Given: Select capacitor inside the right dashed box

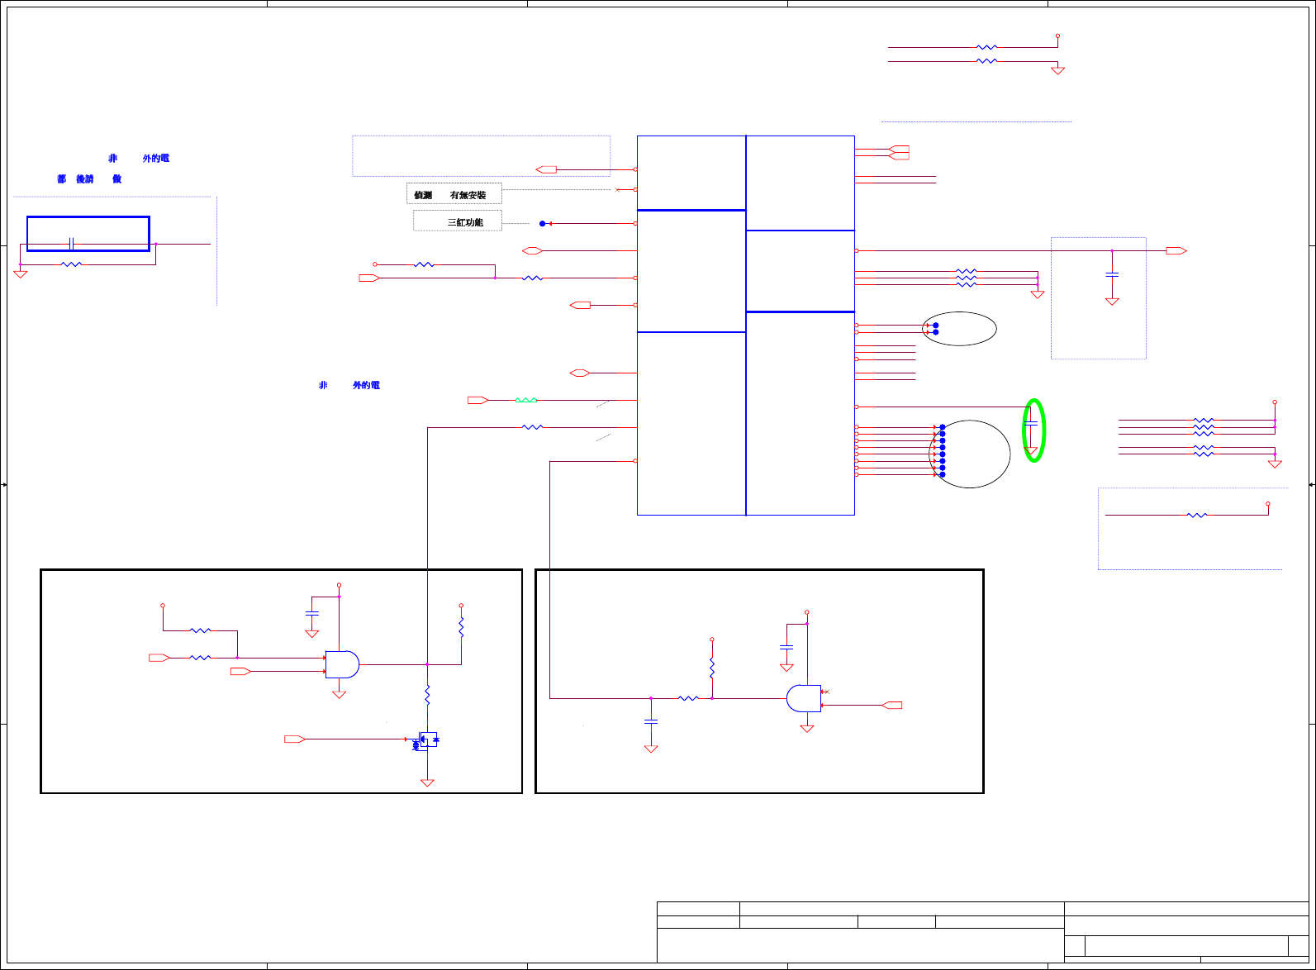Looking at the screenshot, I should tap(1112, 273).
